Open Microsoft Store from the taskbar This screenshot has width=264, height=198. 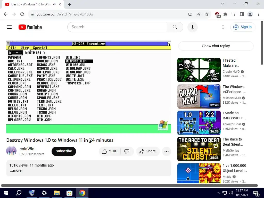pos(69,193)
